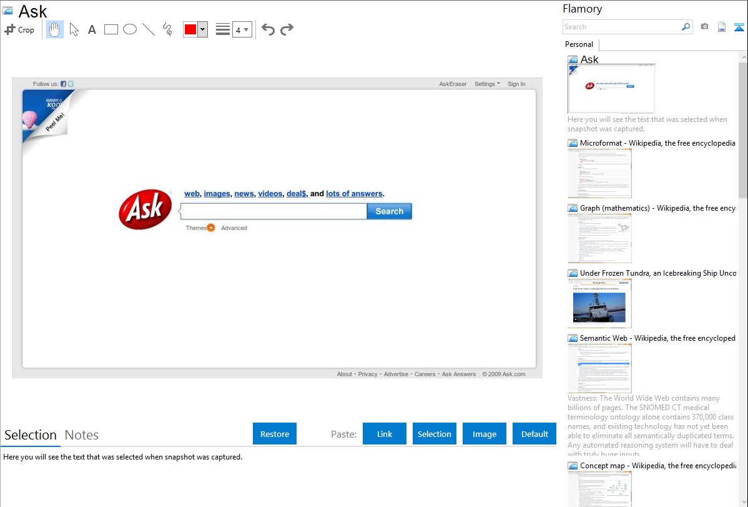Switch to the Selection tab
This screenshot has width=748, height=507.
click(x=31, y=435)
